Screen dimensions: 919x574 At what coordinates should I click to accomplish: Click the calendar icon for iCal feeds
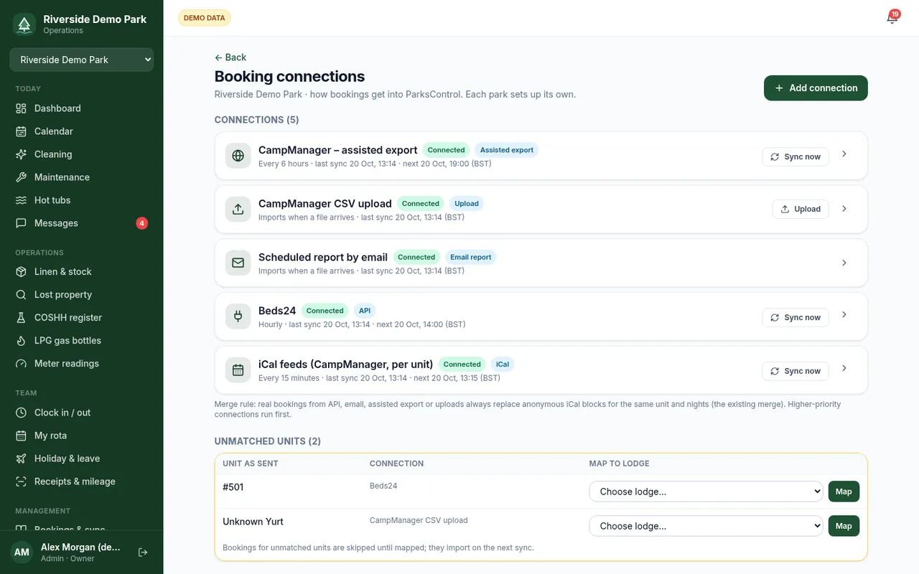(x=238, y=370)
